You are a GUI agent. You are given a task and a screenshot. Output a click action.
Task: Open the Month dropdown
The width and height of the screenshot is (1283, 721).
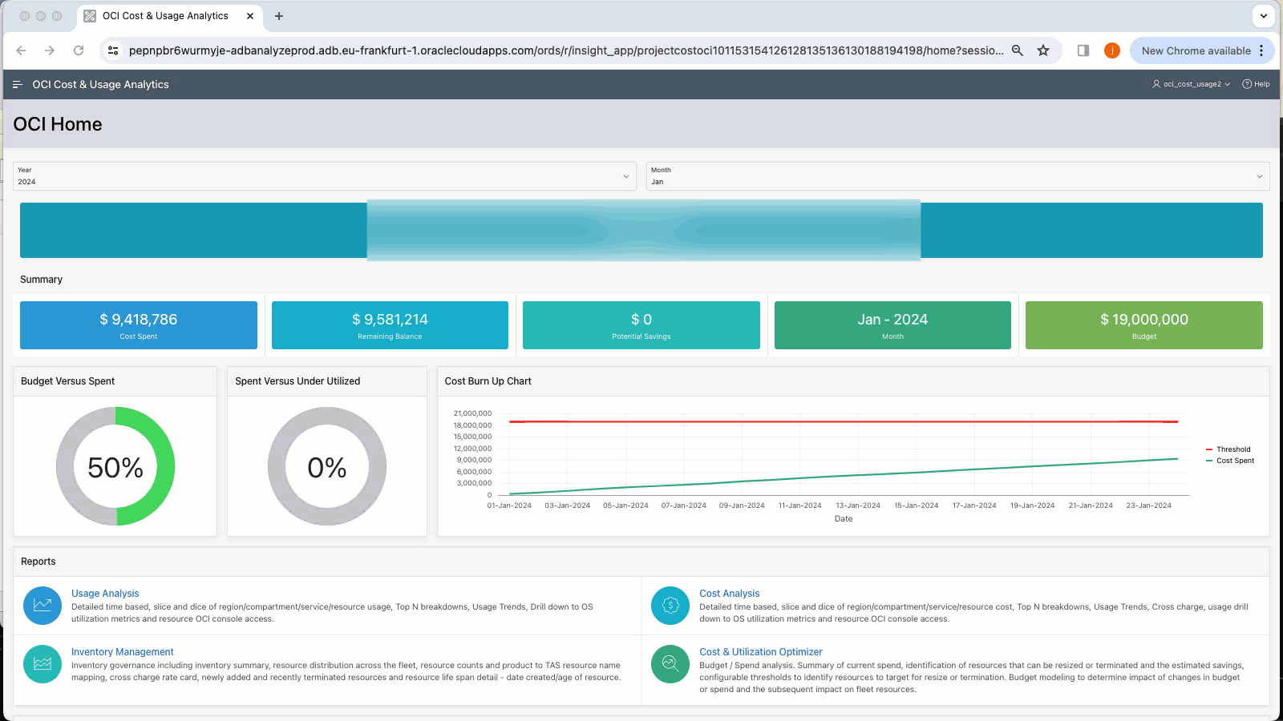pos(1259,176)
